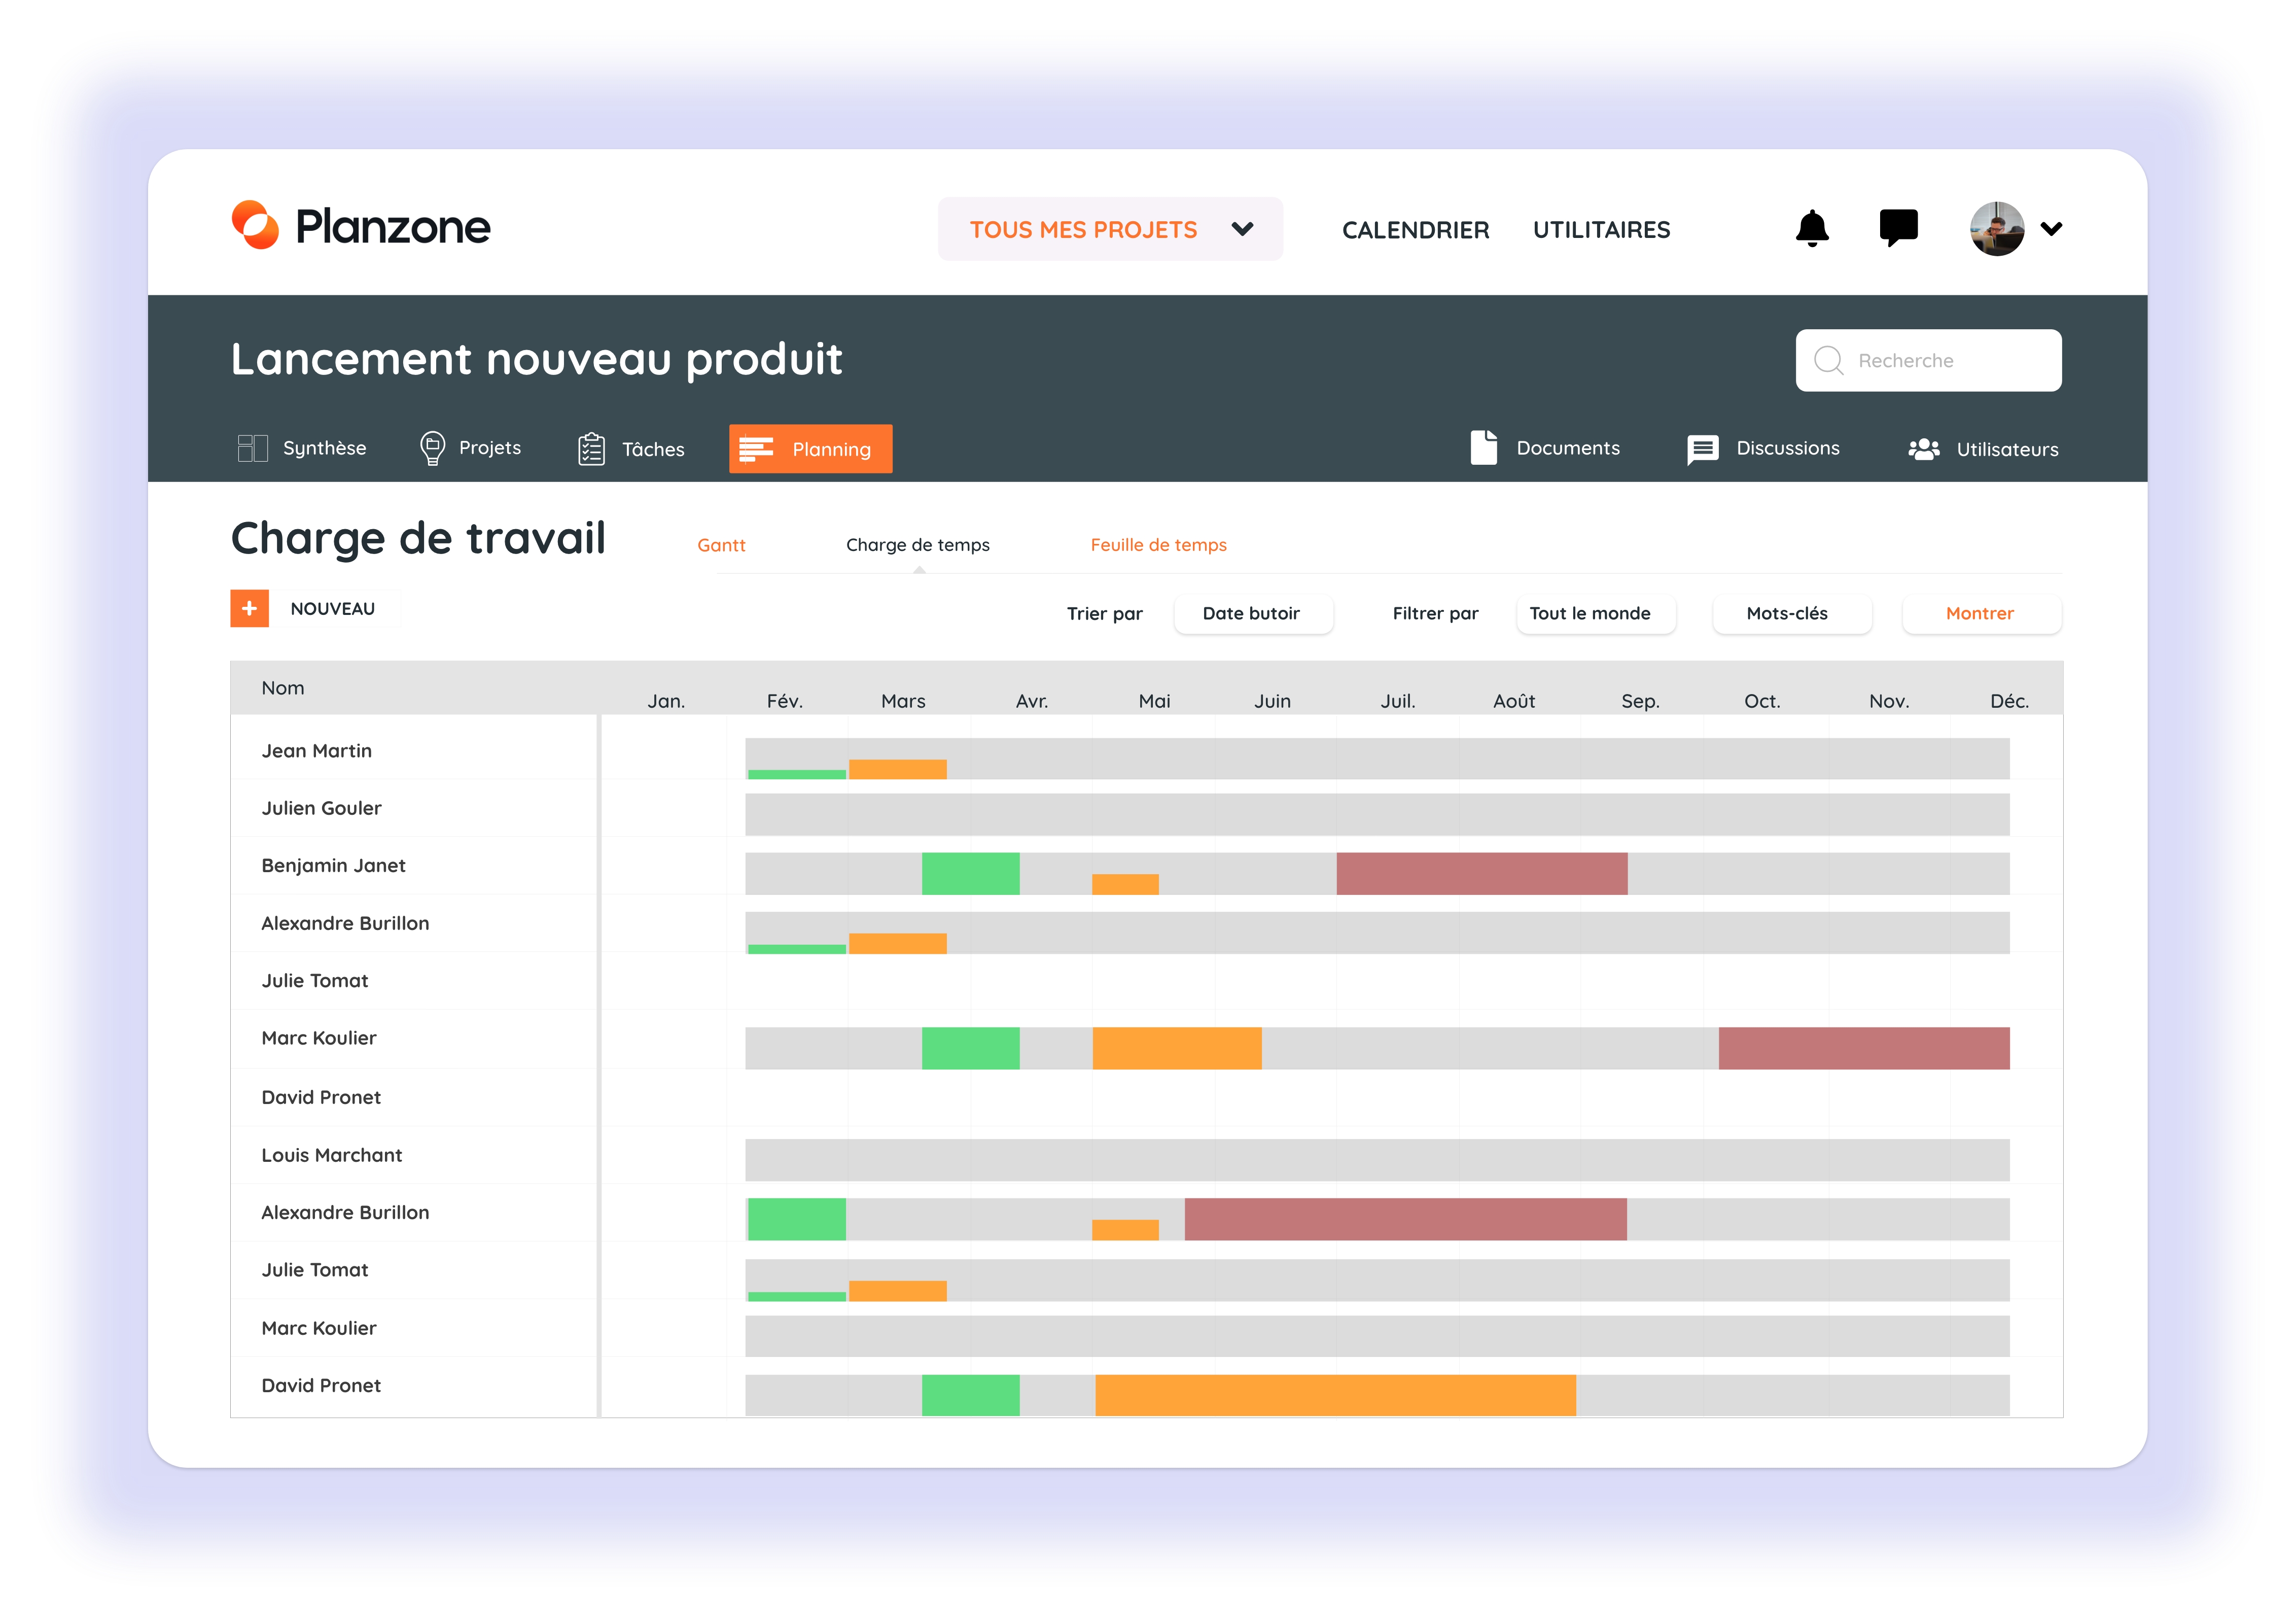Click the Documents file icon
This screenshot has height=1620, width=2296.
click(1483, 449)
